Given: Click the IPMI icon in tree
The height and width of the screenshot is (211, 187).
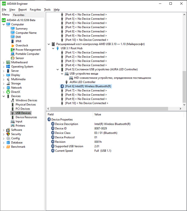Looking at the screenshot, I should (x=13, y=41).
